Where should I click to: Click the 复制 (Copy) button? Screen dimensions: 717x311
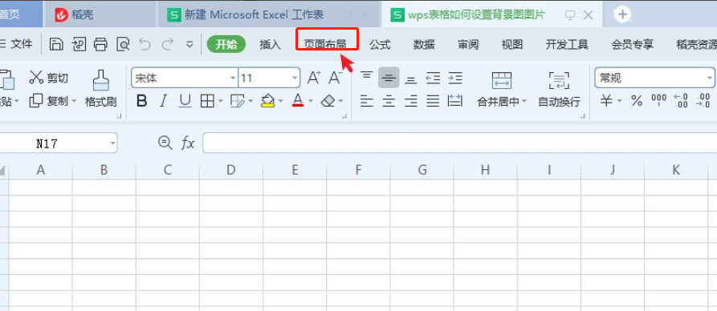point(48,101)
